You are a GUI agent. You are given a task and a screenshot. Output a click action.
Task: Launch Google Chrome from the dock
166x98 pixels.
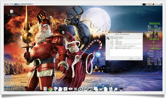(x=50, y=89)
